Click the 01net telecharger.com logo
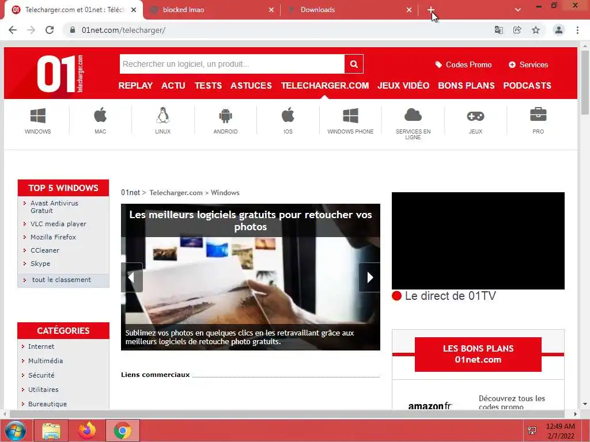Screen dimensions: 590x442 point(60,74)
